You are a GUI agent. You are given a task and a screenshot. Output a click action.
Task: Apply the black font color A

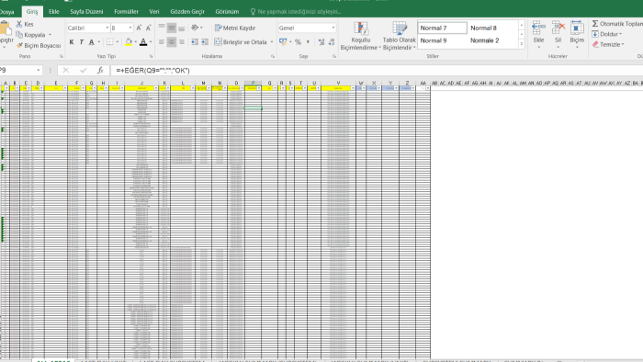point(143,42)
